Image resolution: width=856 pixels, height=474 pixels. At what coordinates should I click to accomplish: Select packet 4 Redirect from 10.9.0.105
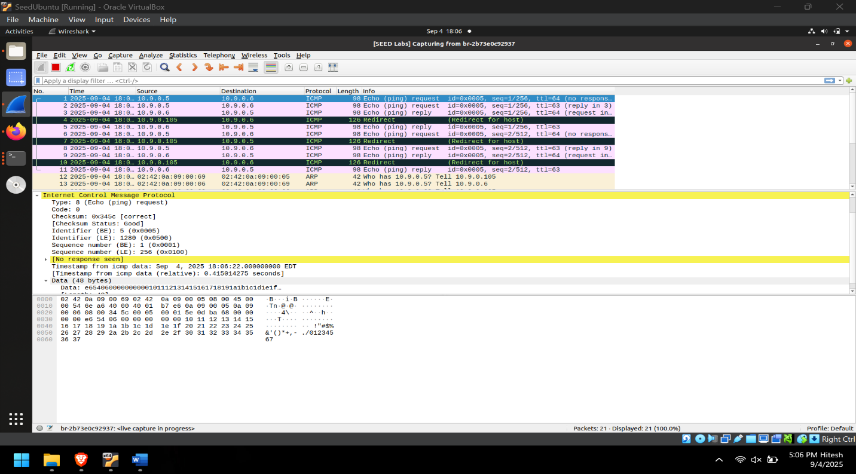(323, 120)
